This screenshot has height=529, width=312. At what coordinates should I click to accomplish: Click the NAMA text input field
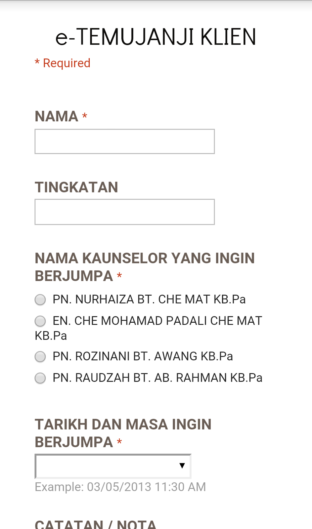124,142
